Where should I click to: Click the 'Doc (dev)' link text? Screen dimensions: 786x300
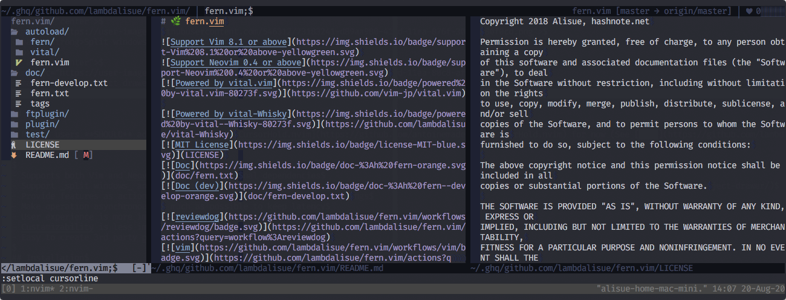(197, 186)
